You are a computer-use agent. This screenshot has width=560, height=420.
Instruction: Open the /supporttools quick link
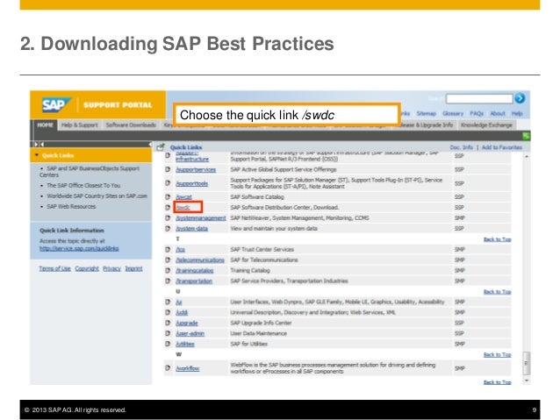tap(191, 183)
